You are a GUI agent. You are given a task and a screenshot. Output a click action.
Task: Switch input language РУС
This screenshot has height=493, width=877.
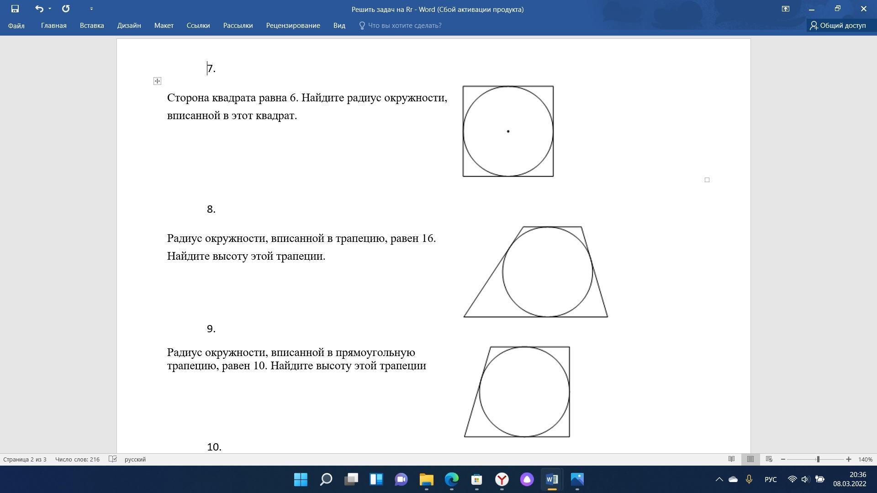(x=771, y=479)
